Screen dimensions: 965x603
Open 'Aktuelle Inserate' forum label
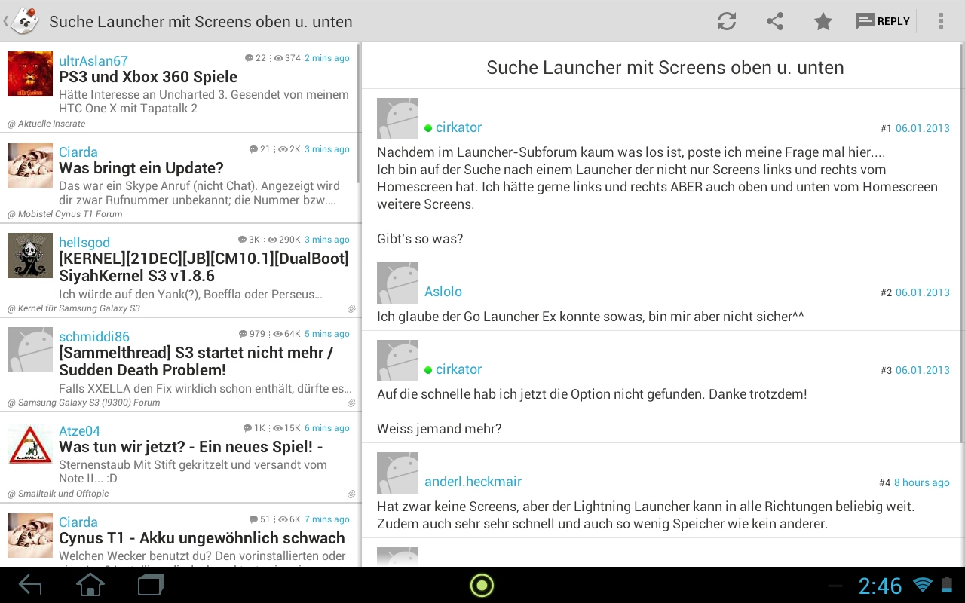(47, 124)
